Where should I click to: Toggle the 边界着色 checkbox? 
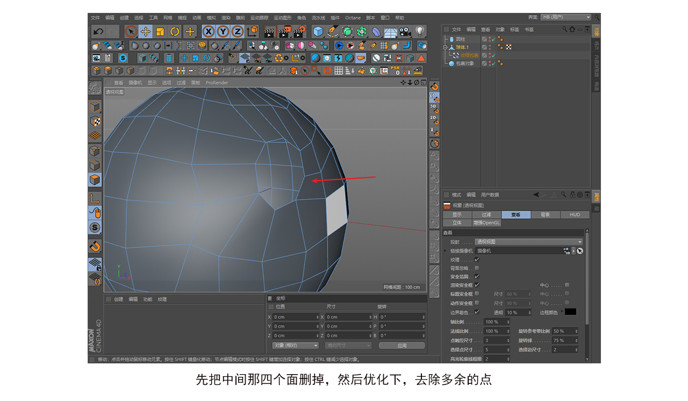pyautogui.click(x=477, y=312)
